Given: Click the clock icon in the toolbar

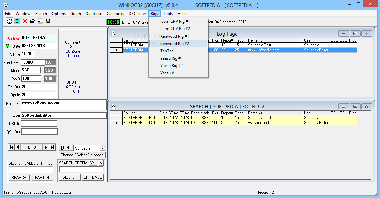Looking at the screenshot, I should tap(9, 21).
